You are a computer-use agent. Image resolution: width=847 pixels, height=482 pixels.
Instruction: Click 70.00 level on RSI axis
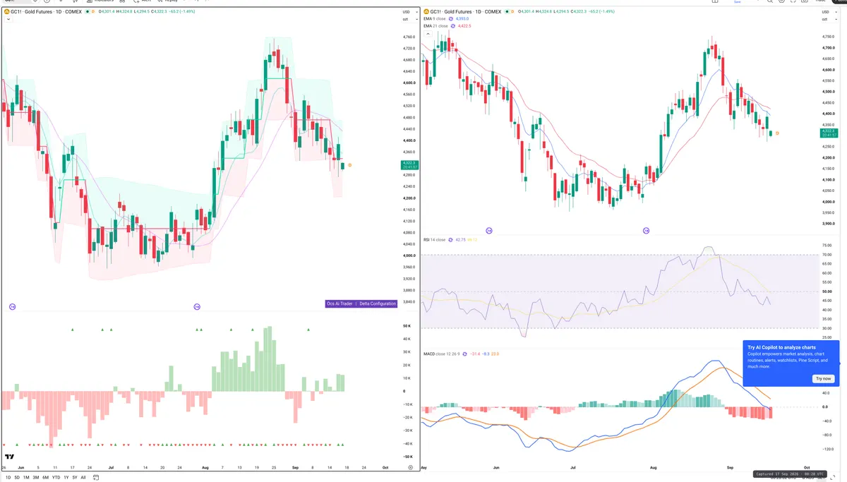tap(827, 255)
